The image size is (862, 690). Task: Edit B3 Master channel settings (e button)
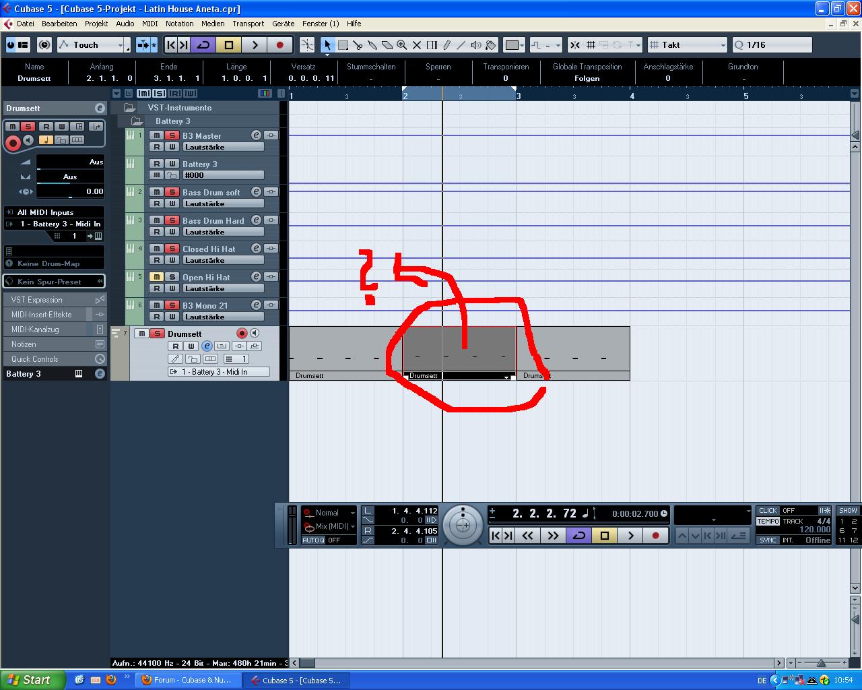(x=256, y=135)
